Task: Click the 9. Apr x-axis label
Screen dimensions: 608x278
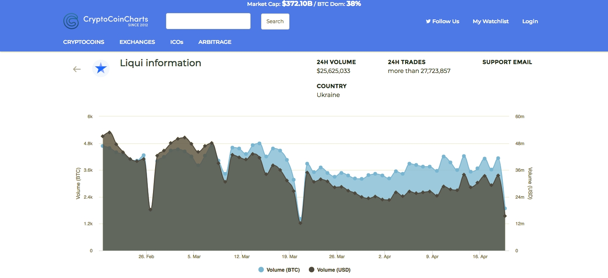Action: (433, 256)
